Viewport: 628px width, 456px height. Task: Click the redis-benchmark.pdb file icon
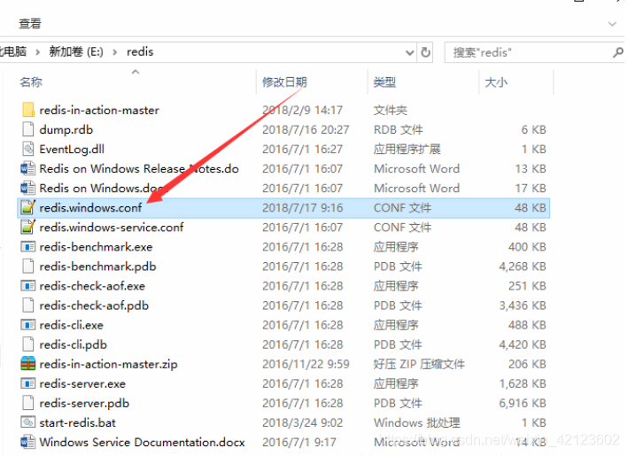(x=28, y=267)
